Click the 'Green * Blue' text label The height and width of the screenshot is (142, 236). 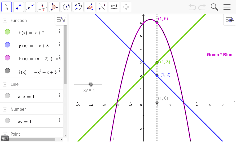click(220, 55)
